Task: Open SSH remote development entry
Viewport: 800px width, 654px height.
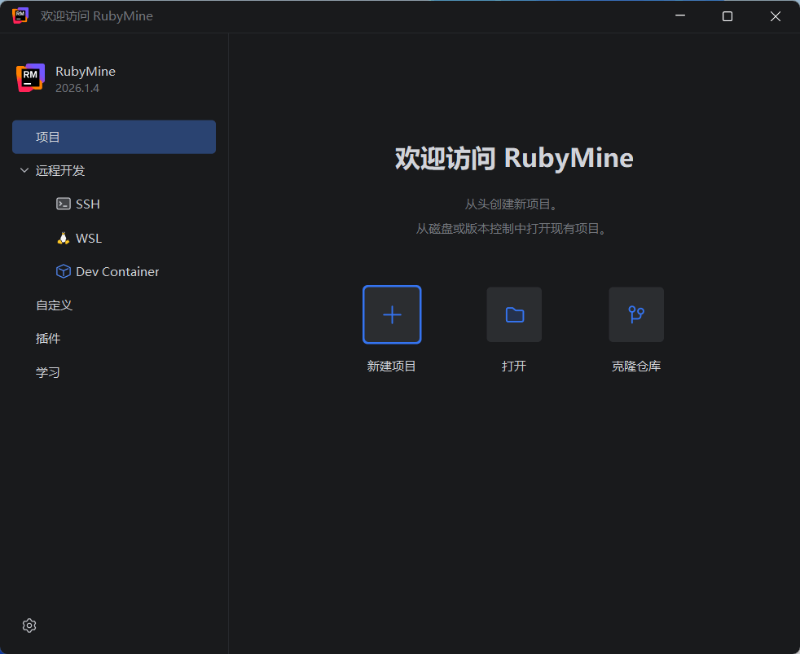Action: 88,204
